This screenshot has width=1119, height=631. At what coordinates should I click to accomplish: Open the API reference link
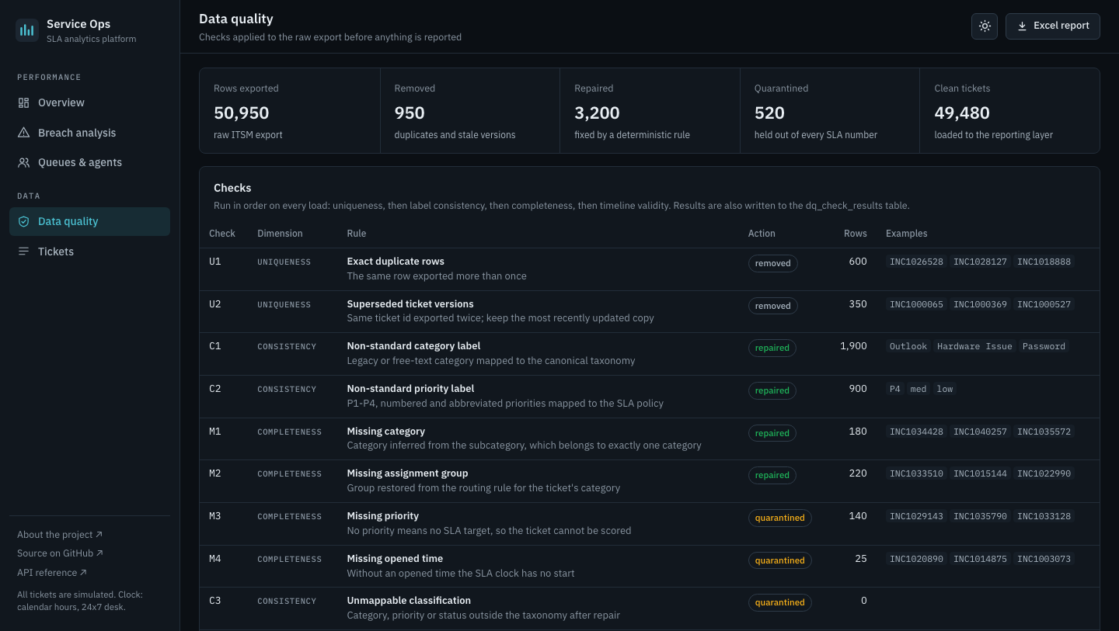[52, 573]
